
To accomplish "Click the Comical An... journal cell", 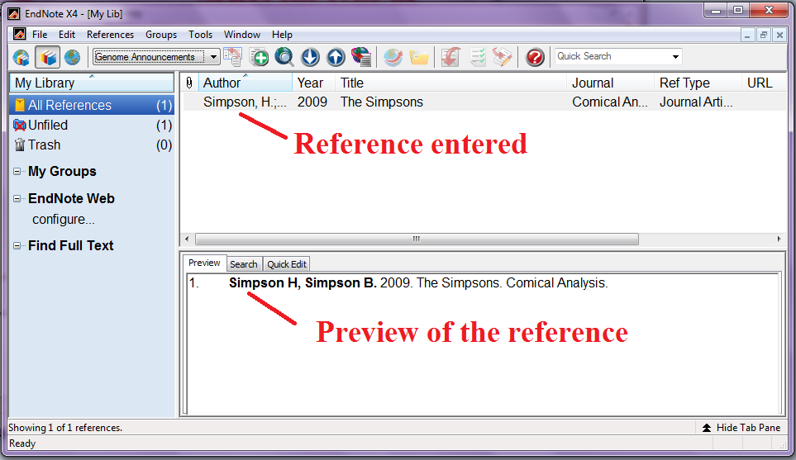I will (x=610, y=102).
